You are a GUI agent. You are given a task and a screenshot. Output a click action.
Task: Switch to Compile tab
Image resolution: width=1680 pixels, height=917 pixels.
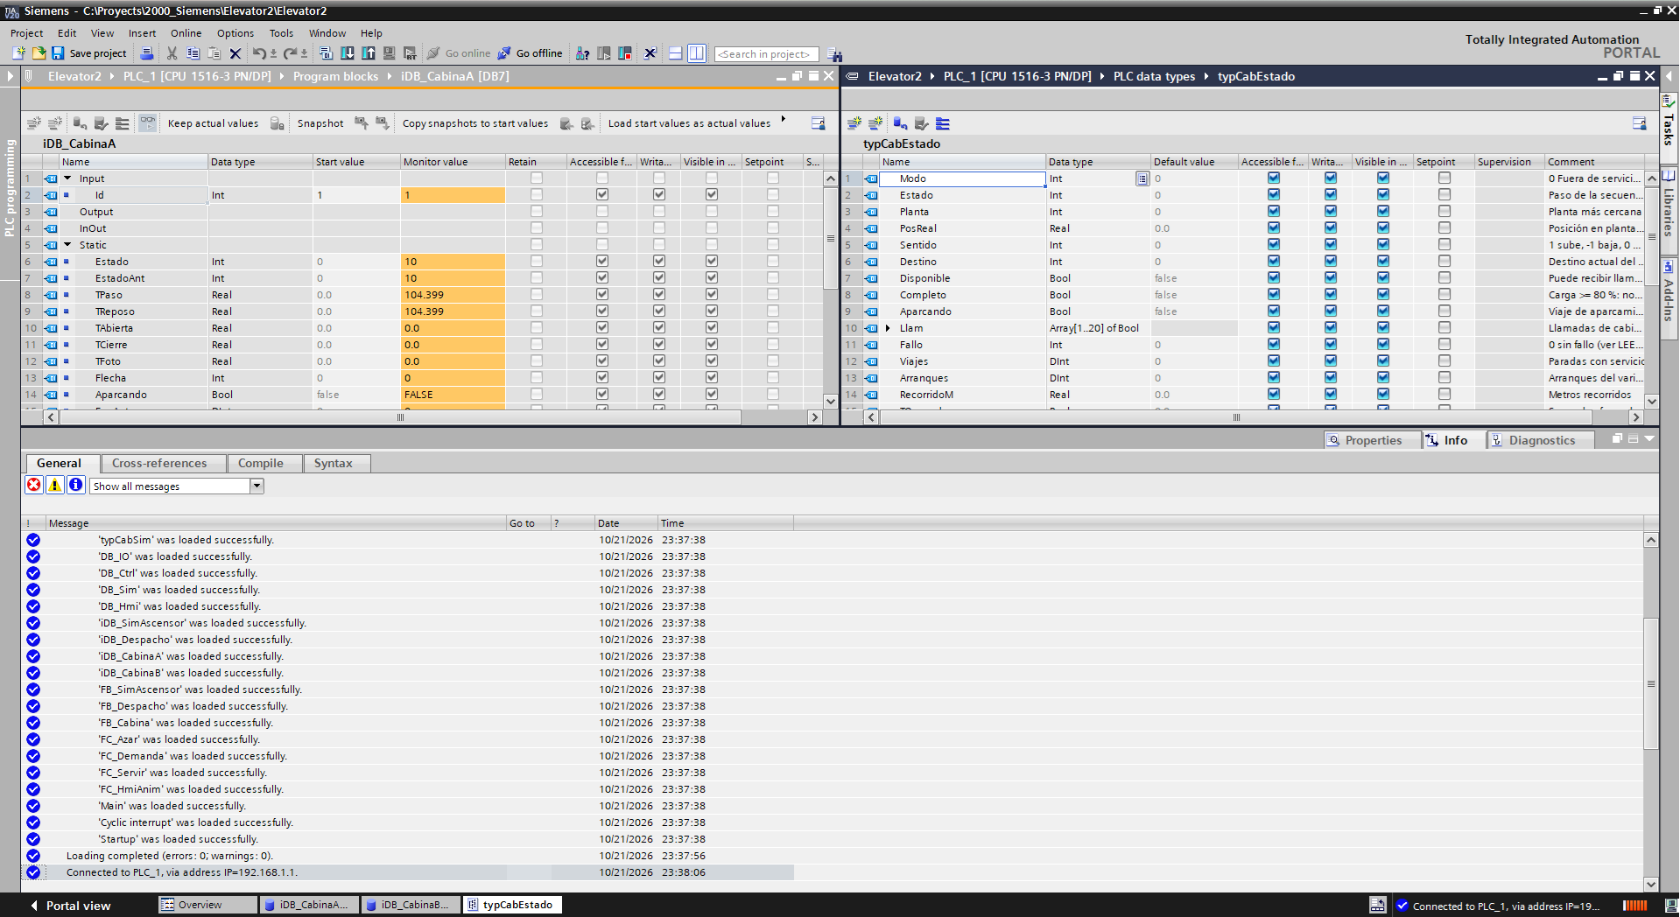[261, 463]
